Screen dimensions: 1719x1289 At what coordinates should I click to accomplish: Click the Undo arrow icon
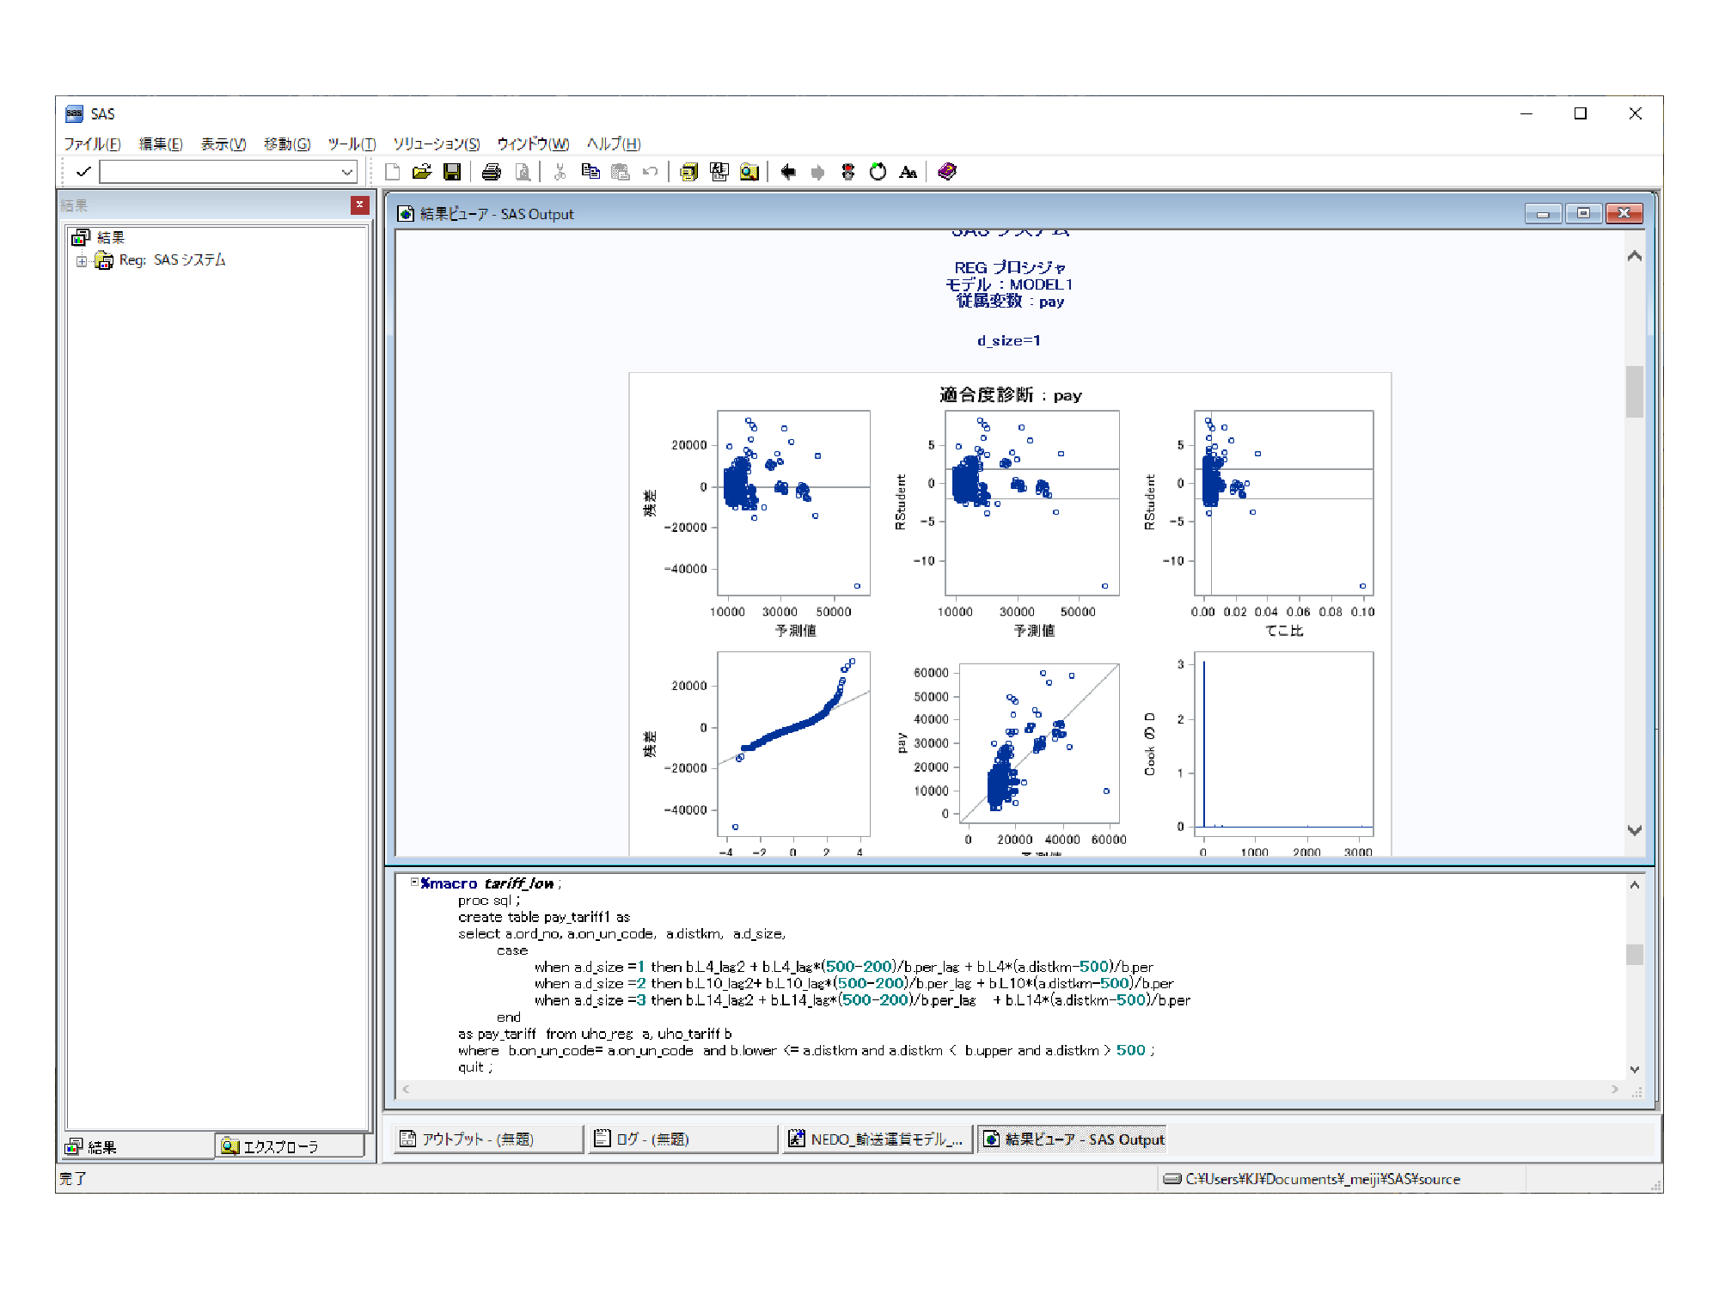[x=651, y=172]
